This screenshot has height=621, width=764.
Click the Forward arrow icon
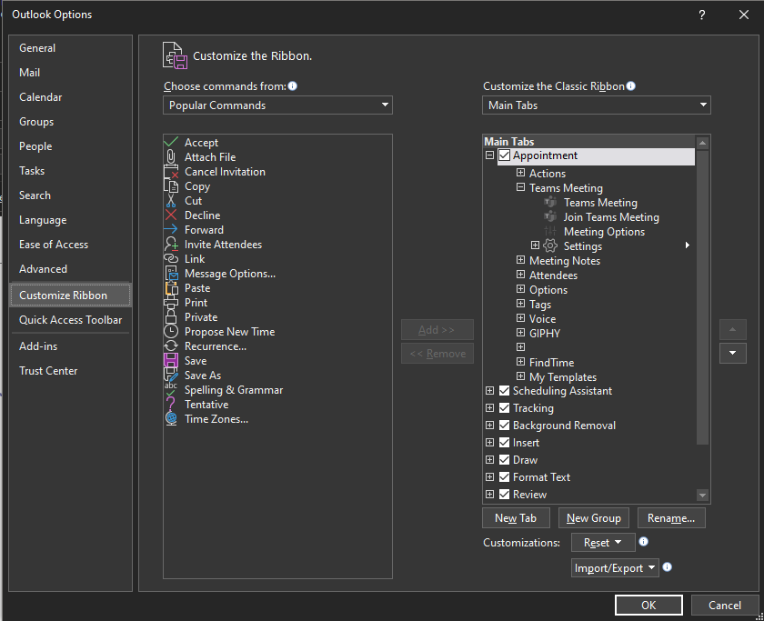tap(171, 229)
